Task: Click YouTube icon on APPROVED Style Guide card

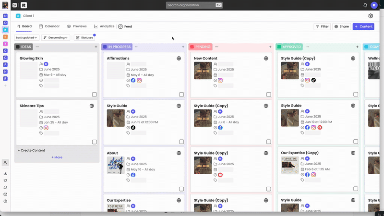Action: click(320, 127)
